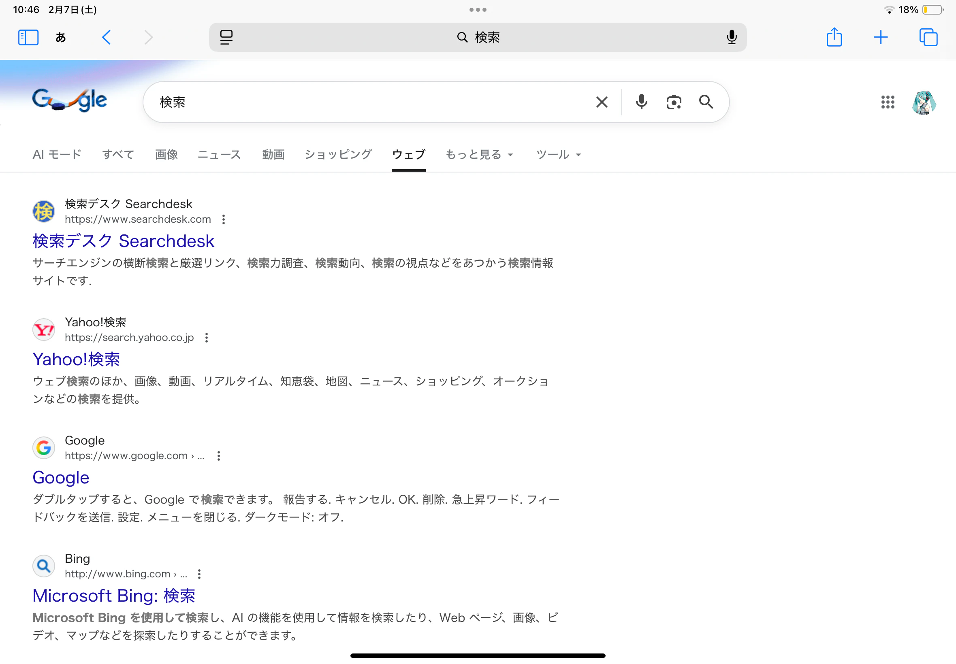Show the Safari tab overview

pyautogui.click(x=928, y=37)
